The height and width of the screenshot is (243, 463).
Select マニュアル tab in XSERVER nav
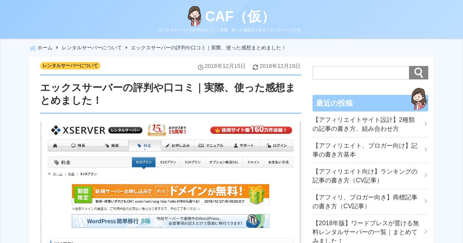pyautogui.click(x=211, y=145)
